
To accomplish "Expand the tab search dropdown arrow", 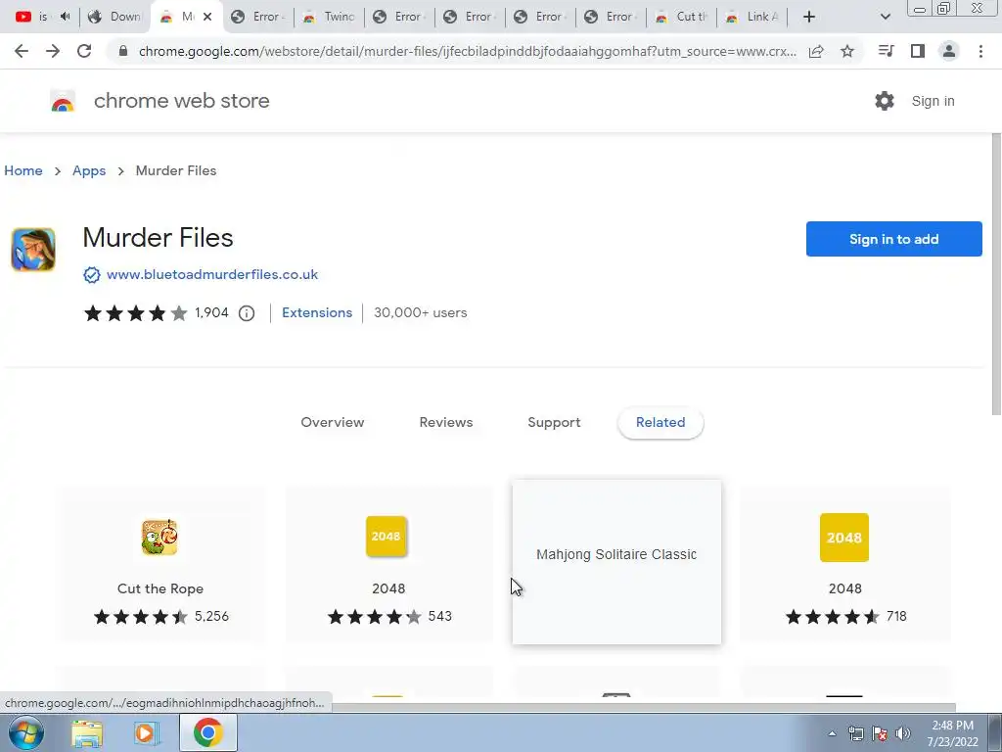I will tap(885, 17).
